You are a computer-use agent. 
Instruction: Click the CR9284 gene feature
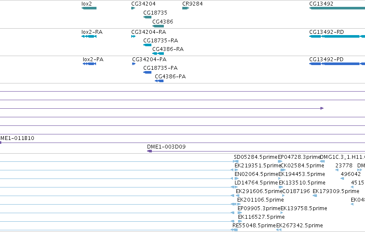186,8
